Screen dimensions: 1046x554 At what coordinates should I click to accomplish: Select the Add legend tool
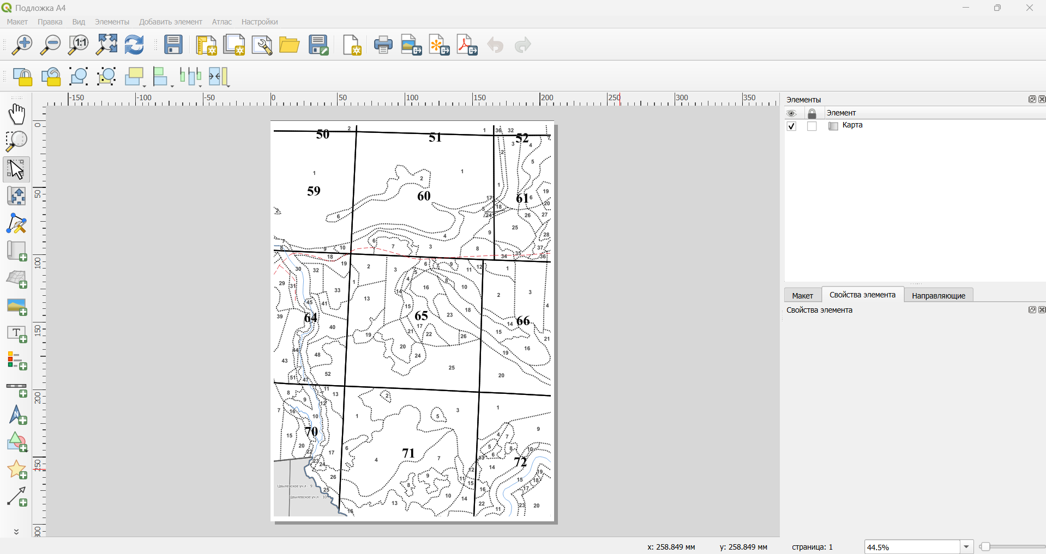pyautogui.click(x=17, y=361)
